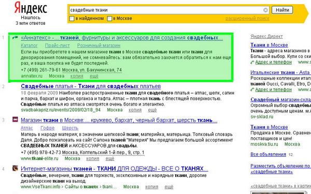Open the Яндекс Директ link

[x=266, y=36]
